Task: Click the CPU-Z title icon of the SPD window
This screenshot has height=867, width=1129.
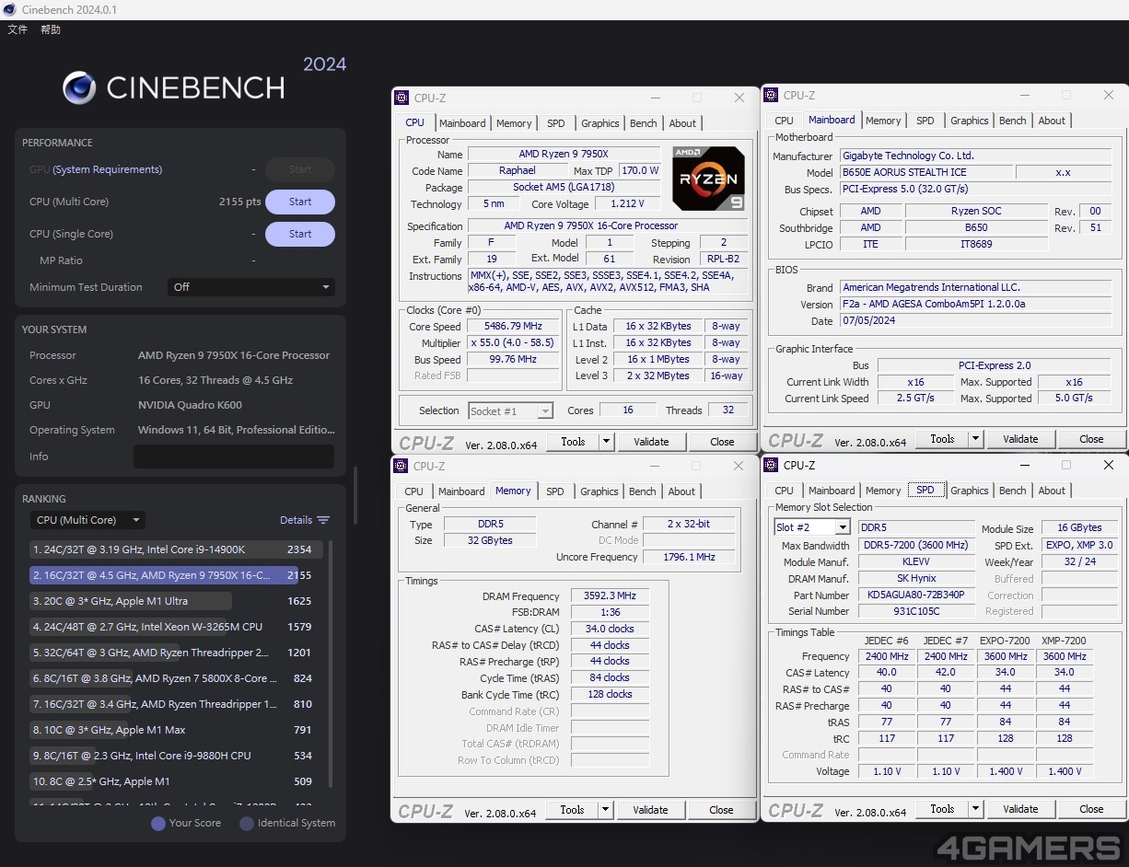Action: point(770,465)
